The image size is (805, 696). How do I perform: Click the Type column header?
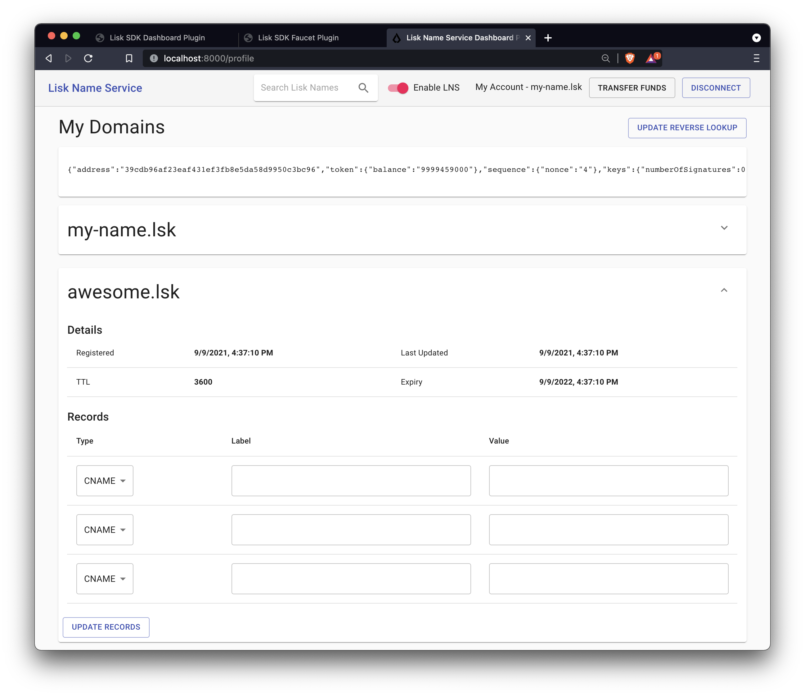coord(85,441)
